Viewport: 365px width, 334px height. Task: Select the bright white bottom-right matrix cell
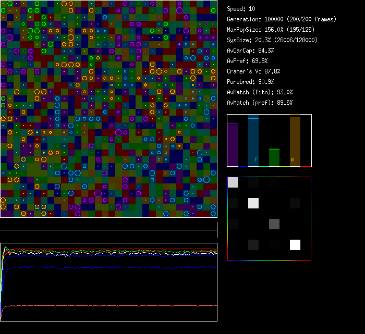(x=295, y=244)
